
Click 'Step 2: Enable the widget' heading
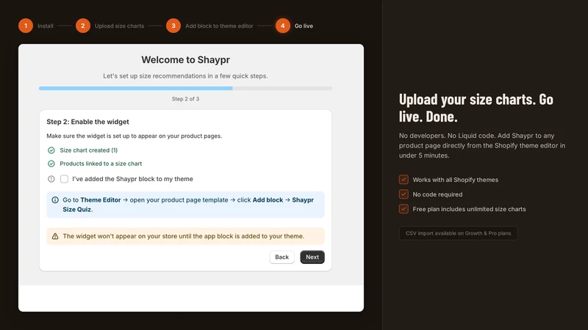[87, 122]
